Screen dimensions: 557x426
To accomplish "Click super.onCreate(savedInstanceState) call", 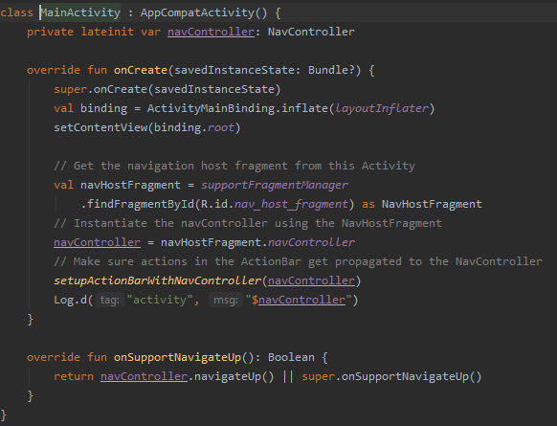I will [x=167, y=89].
